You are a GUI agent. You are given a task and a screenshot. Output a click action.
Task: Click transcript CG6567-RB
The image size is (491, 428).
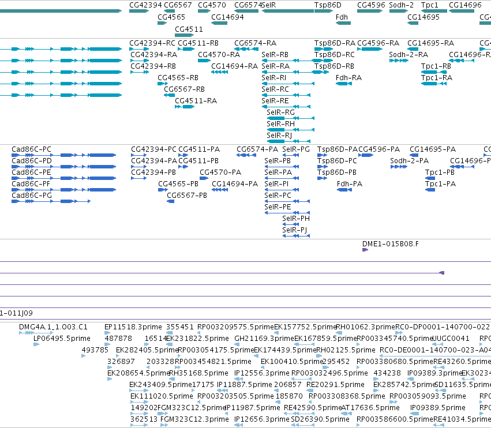point(184,89)
